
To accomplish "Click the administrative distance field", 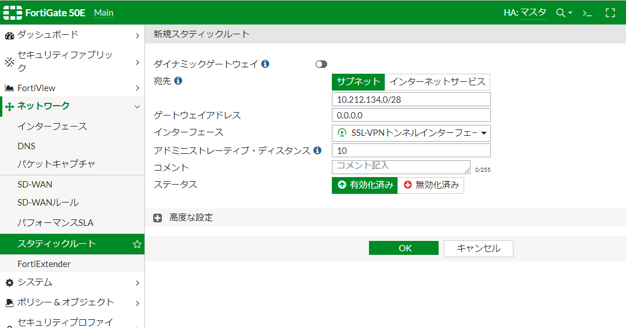I will [411, 150].
